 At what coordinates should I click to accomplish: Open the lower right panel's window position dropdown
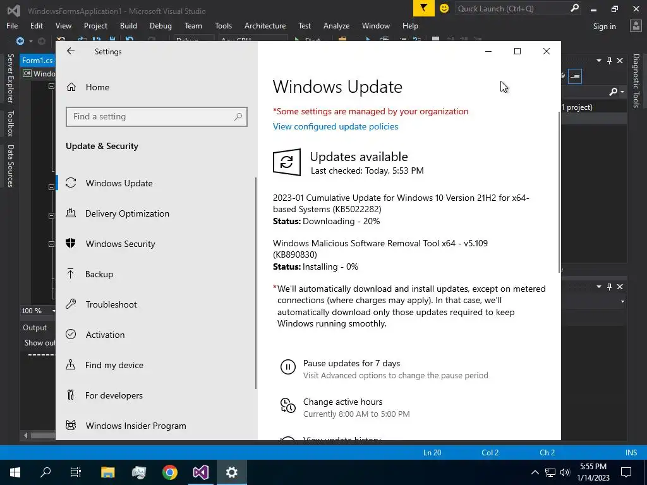[599, 287]
